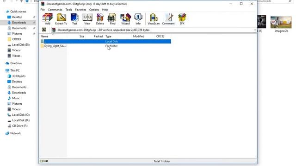This screenshot has height=166, width=296.
Task: Click the Delete toolbar icon
Action: pyautogui.click(x=100, y=19)
